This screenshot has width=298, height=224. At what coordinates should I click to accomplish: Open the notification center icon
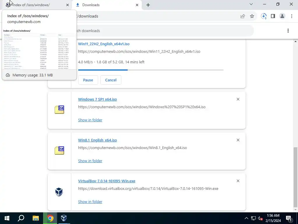click(x=289, y=218)
